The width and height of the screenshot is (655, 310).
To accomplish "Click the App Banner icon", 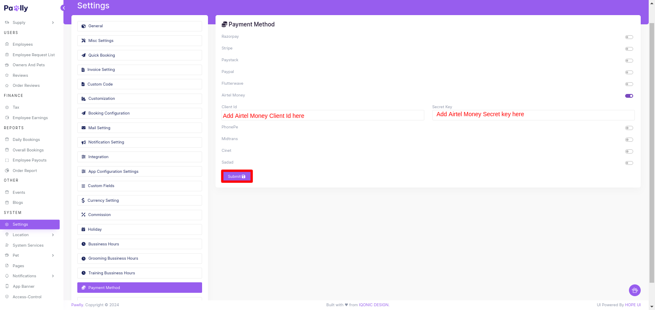I will (x=7, y=287).
